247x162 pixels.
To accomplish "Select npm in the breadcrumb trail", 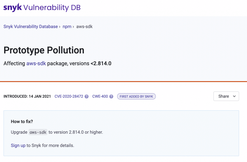I will pos(67,27).
